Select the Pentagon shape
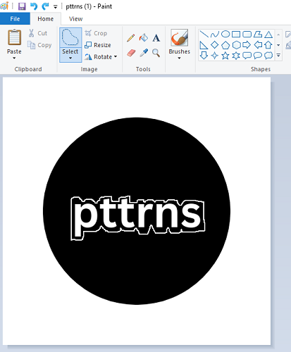291x352 pixels. [x=225, y=45]
